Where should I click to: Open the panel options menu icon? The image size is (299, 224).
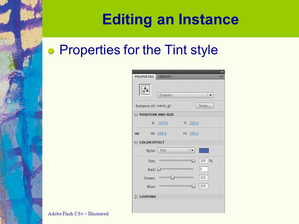click(221, 77)
